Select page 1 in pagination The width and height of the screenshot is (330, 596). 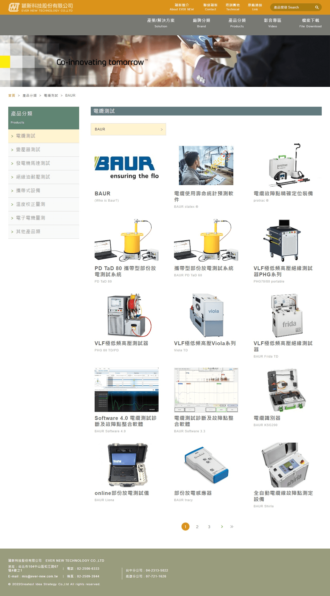pos(185,526)
